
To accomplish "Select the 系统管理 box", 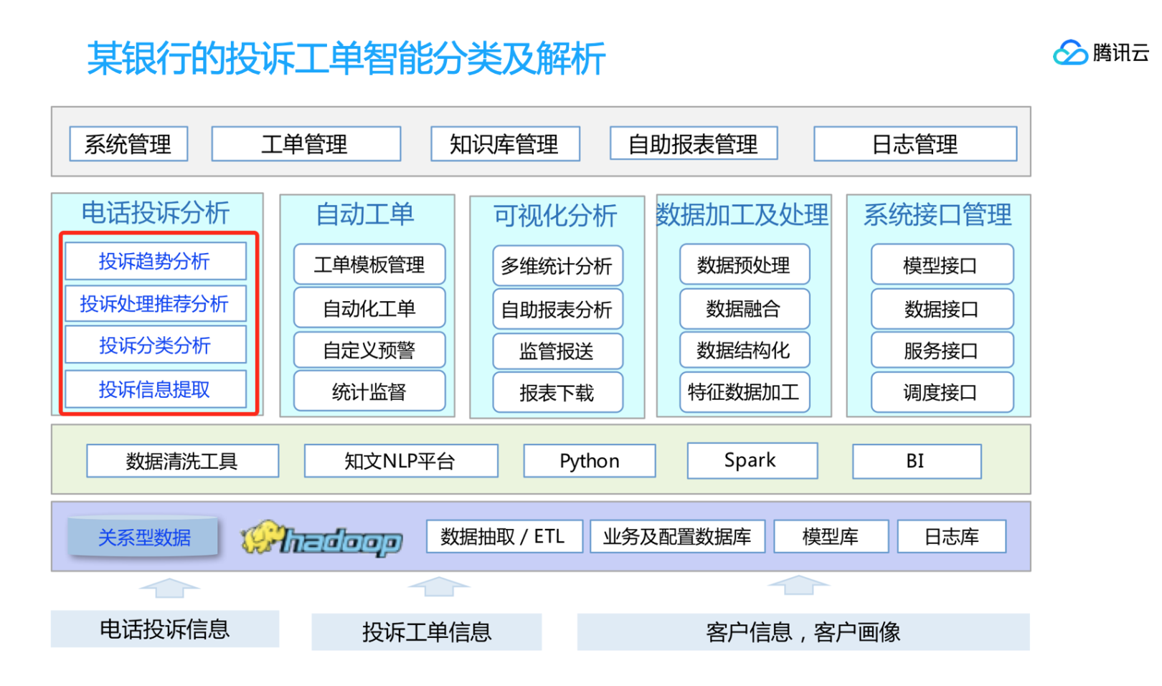I will point(128,144).
